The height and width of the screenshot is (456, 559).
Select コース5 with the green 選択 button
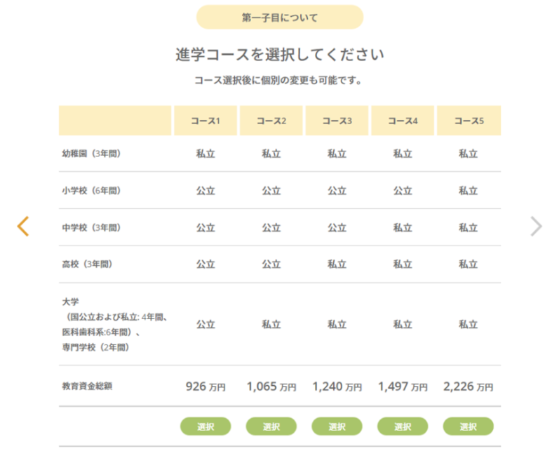pyautogui.click(x=468, y=426)
